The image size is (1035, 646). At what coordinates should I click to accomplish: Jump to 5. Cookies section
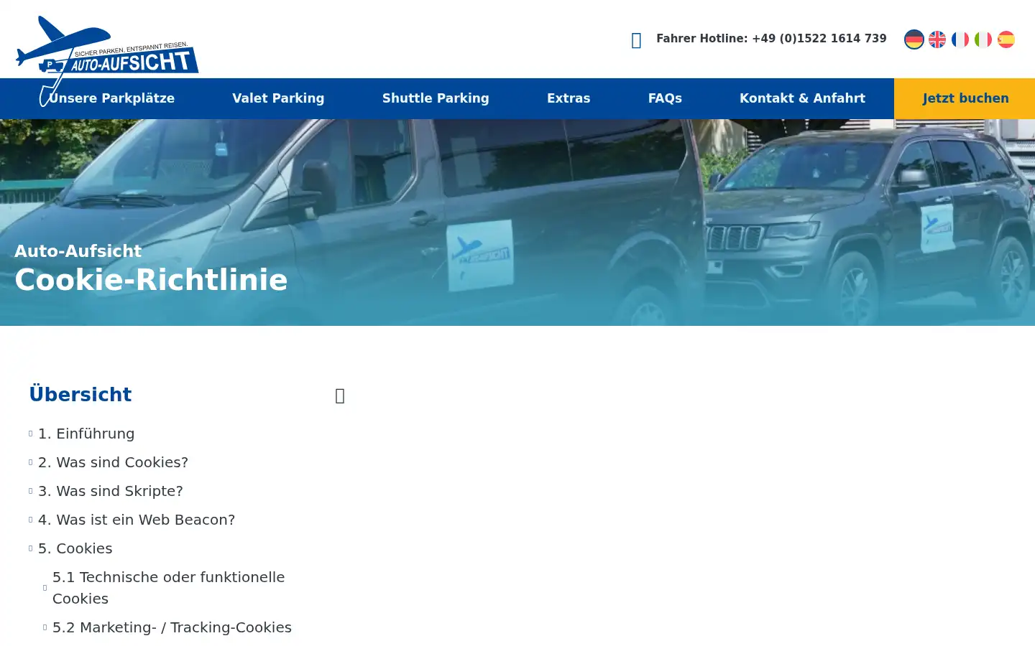[75, 548]
